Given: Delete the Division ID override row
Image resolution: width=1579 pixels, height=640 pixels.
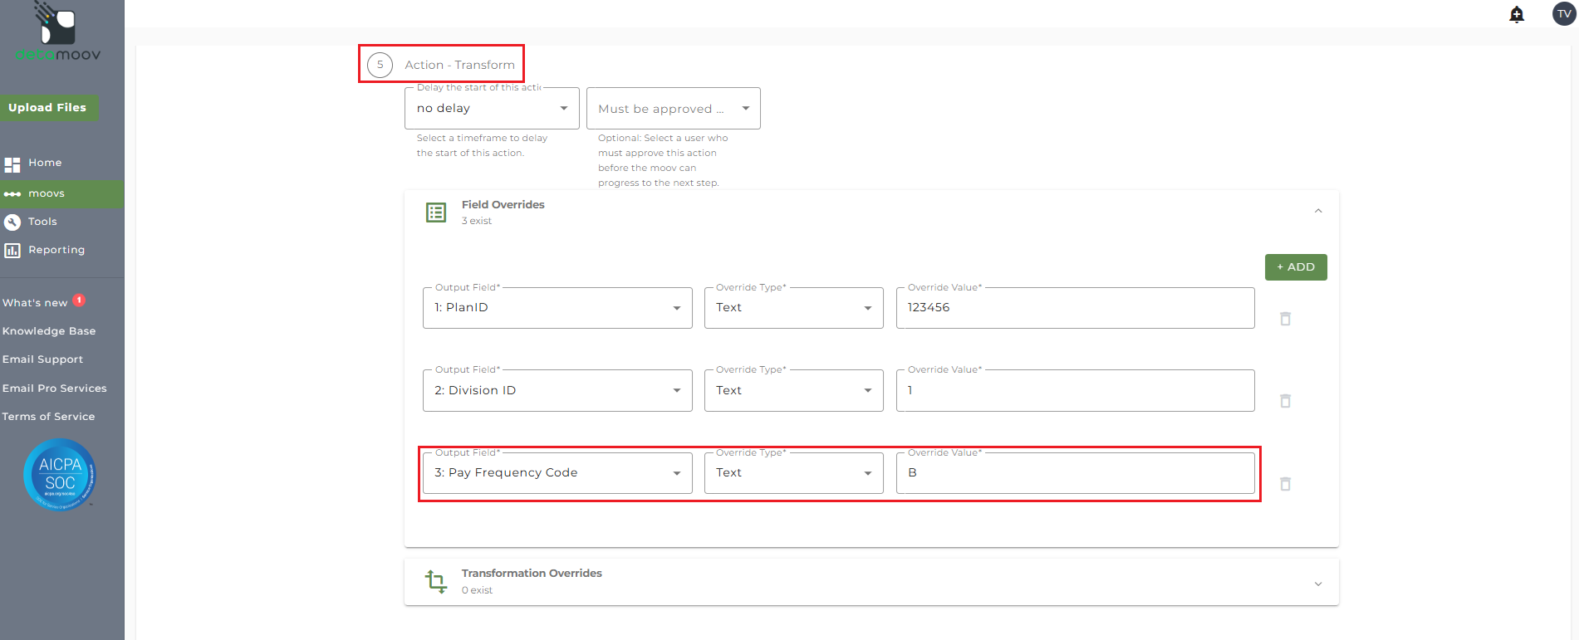Looking at the screenshot, I should [1285, 401].
